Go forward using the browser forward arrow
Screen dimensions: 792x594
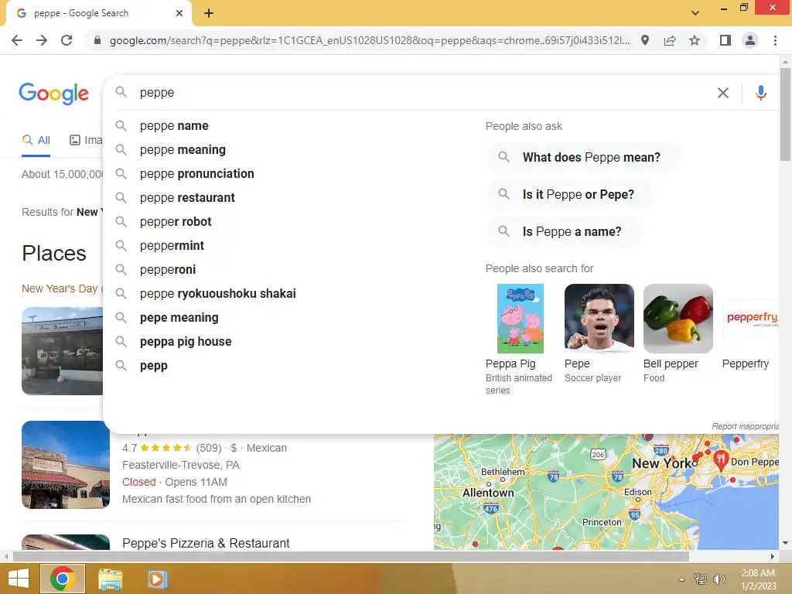click(x=42, y=40)
